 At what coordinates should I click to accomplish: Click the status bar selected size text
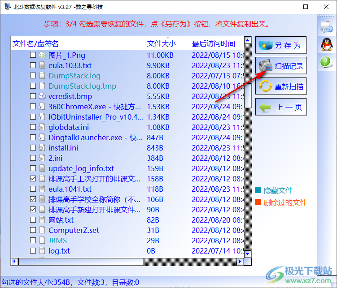pos(70,282)
